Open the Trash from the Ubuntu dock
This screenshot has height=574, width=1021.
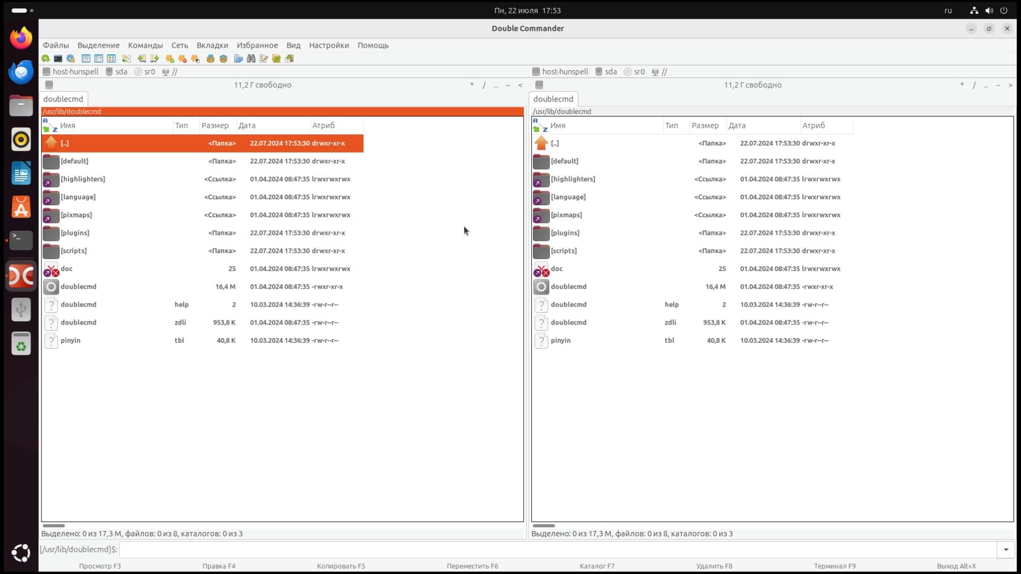[x=21, y=344]
